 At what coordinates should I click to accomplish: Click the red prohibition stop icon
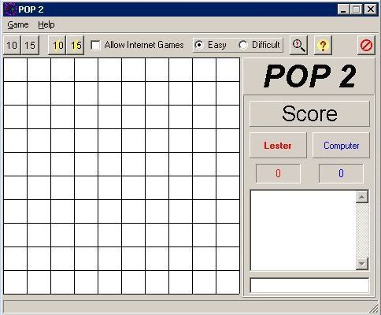[366, 46]
